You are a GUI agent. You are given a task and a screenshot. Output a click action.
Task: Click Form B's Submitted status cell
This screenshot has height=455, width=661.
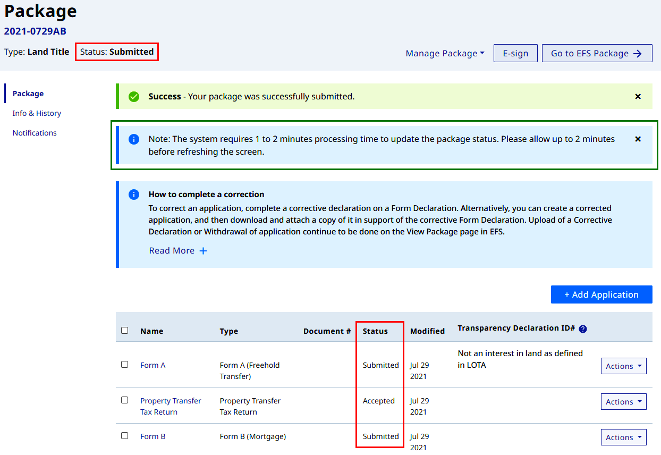click(x=381, y=436)
